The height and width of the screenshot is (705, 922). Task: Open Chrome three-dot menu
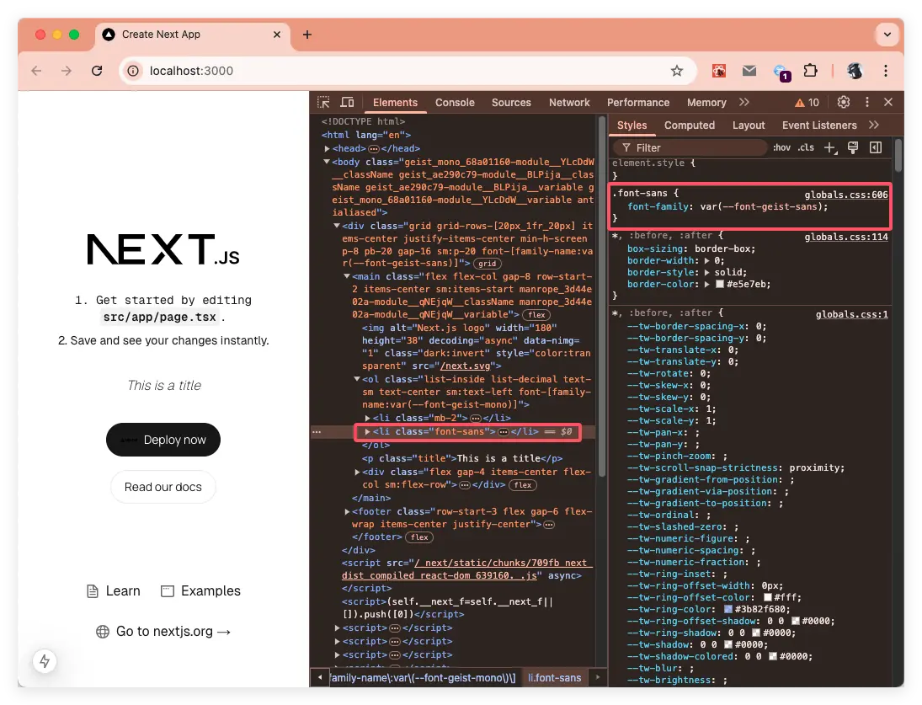click(886, 71)
